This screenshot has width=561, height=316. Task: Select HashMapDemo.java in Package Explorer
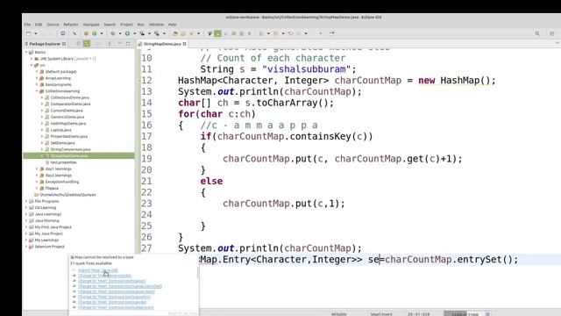[68, 123]
